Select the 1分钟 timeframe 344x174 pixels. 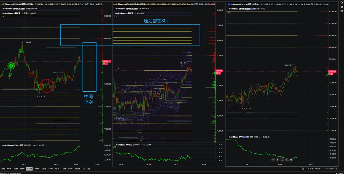tap(9, 169)
